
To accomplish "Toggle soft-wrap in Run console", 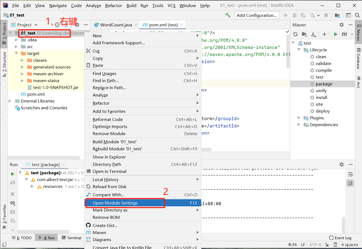I will pyautogui.click(x=350, y=174).
